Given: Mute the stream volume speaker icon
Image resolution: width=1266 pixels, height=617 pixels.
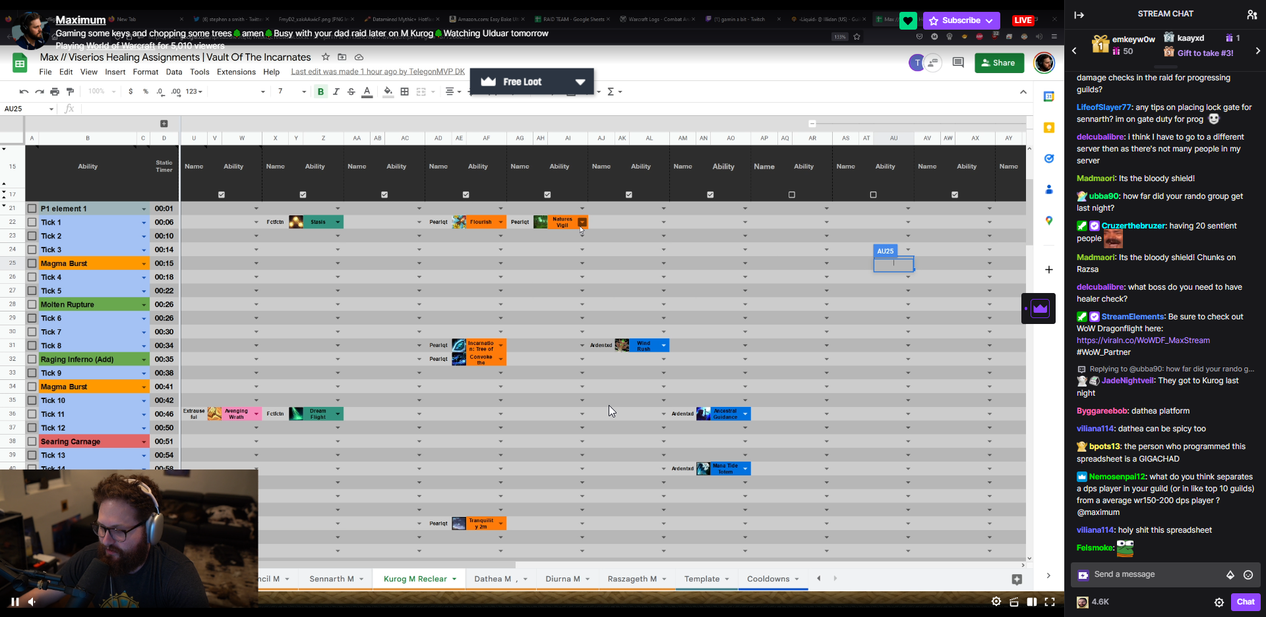Looking at the screenshot, I should click(x=32, y=601).
